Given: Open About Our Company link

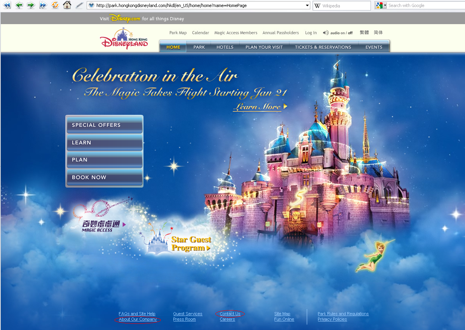Looking at the screenshot, I should click(x=138, y=319).
